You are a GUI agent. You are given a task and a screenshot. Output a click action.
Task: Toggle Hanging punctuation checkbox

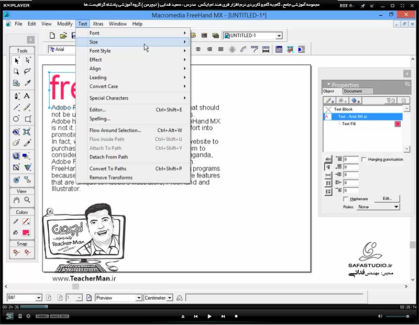(x=363, y=160)
